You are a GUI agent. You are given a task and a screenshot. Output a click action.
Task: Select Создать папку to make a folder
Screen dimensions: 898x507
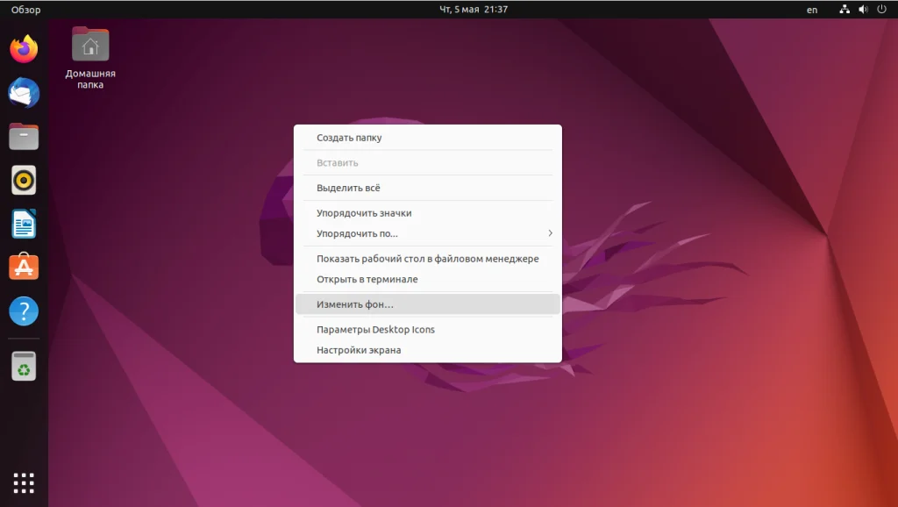(350, 138)
